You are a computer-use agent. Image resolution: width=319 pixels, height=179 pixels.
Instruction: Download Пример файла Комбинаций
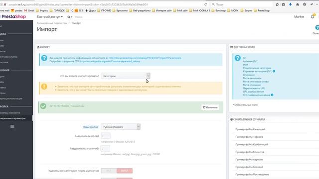[x=252, y=144]
